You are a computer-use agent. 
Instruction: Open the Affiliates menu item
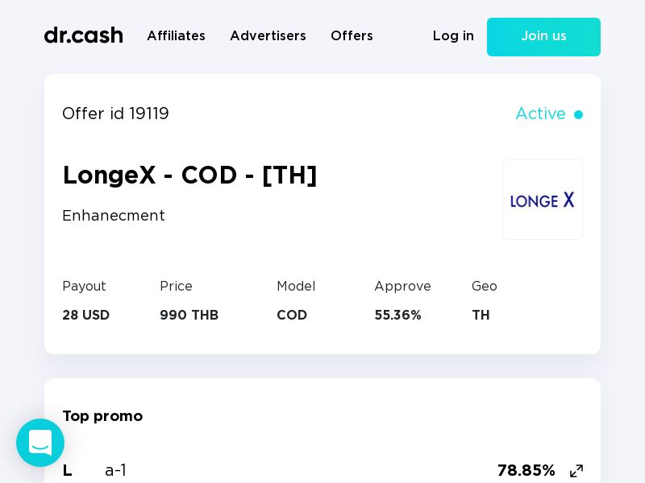pyautogui.click(x=176, y=35)
